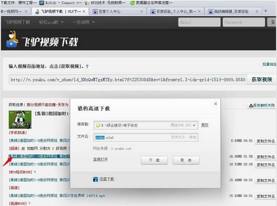Click the 迅雷下载 icon in dialog
Screen dimensions: 277x206
[x=95, y=179]
